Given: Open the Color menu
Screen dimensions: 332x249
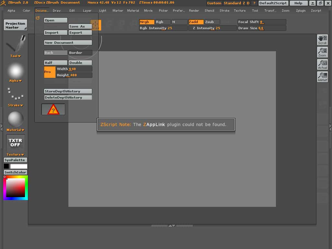Looking at the screenshot, I should (27, 11).
